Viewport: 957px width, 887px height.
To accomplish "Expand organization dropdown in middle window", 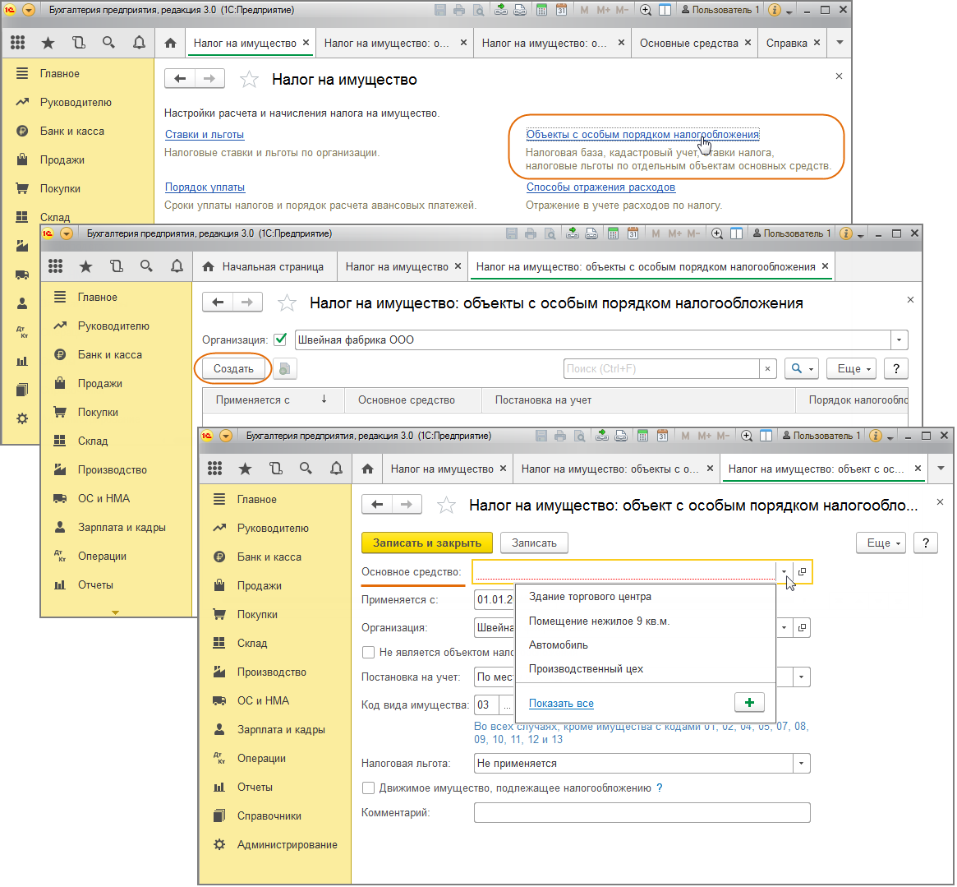I will (899, 340).
